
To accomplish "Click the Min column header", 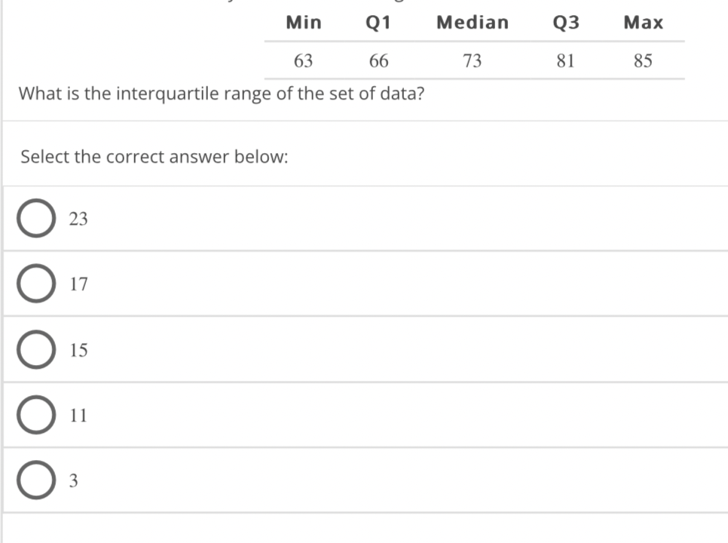I will [304, 23].
